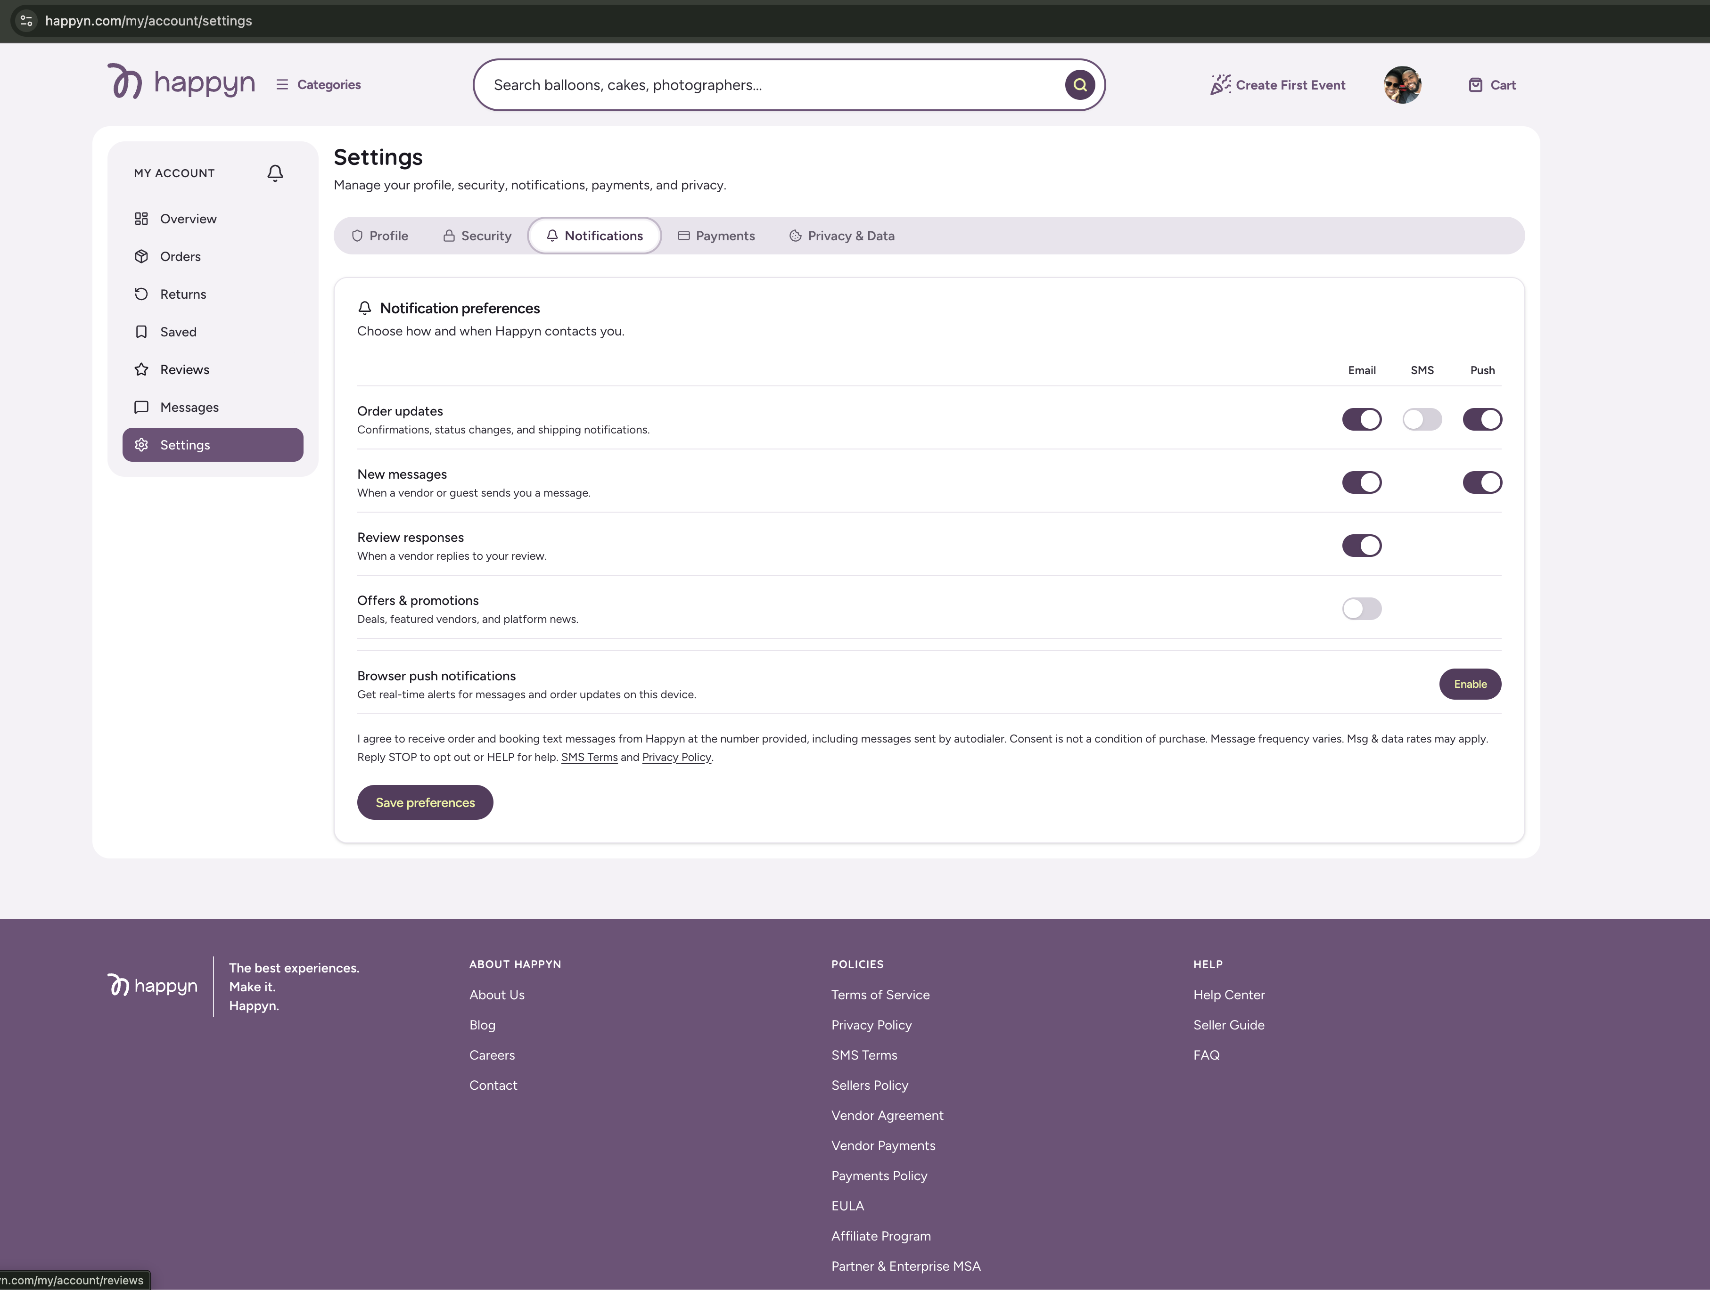Switch to the Security tab
Viewport: 1710px width, 1290px height.
(x=477, y=236)
